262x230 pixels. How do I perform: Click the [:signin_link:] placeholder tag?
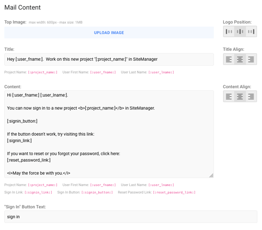coord(38,192)
